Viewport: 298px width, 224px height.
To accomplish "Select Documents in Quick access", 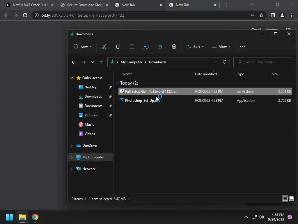I will (93, 106).
